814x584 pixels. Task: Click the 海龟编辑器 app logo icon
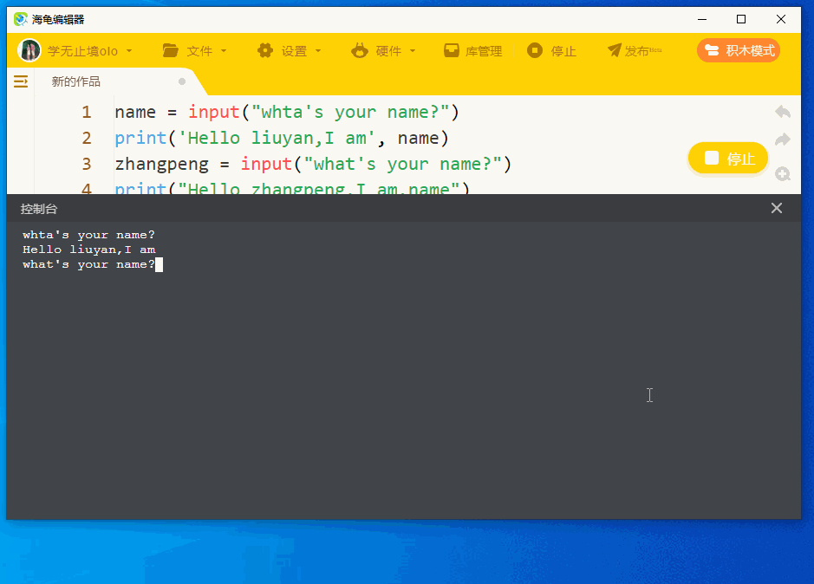21,19
